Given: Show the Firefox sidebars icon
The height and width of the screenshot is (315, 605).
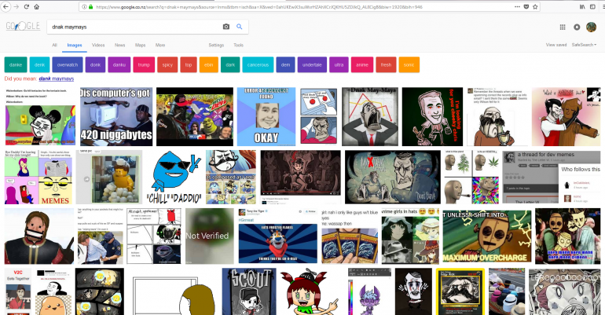Looking at the screenshot, I should 592,6.
